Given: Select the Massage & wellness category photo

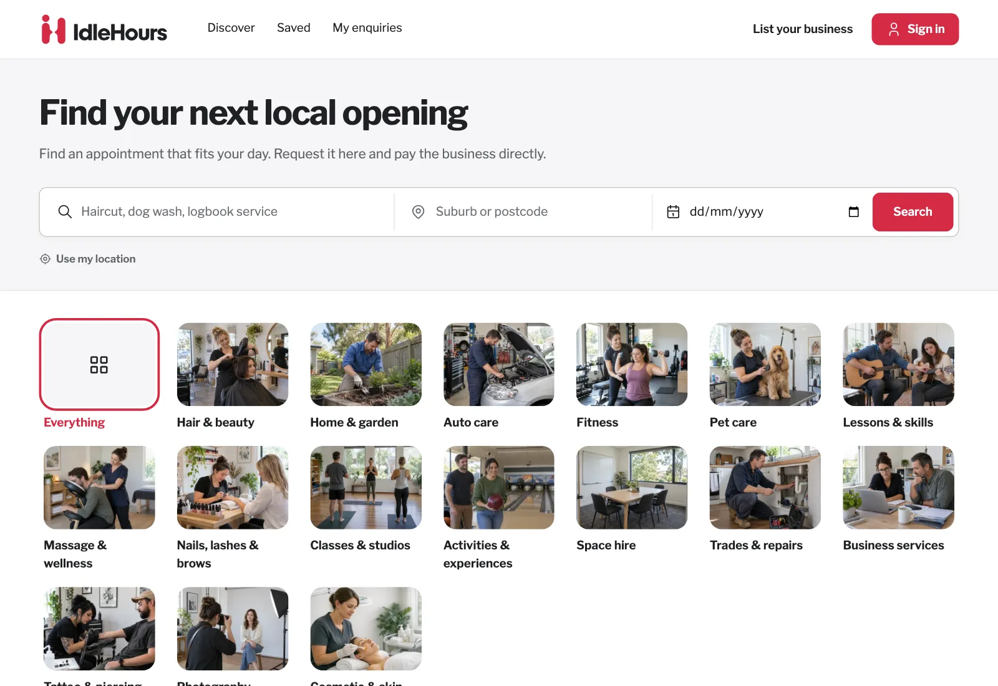Looking at the screenshot, I should pos(99,488).
